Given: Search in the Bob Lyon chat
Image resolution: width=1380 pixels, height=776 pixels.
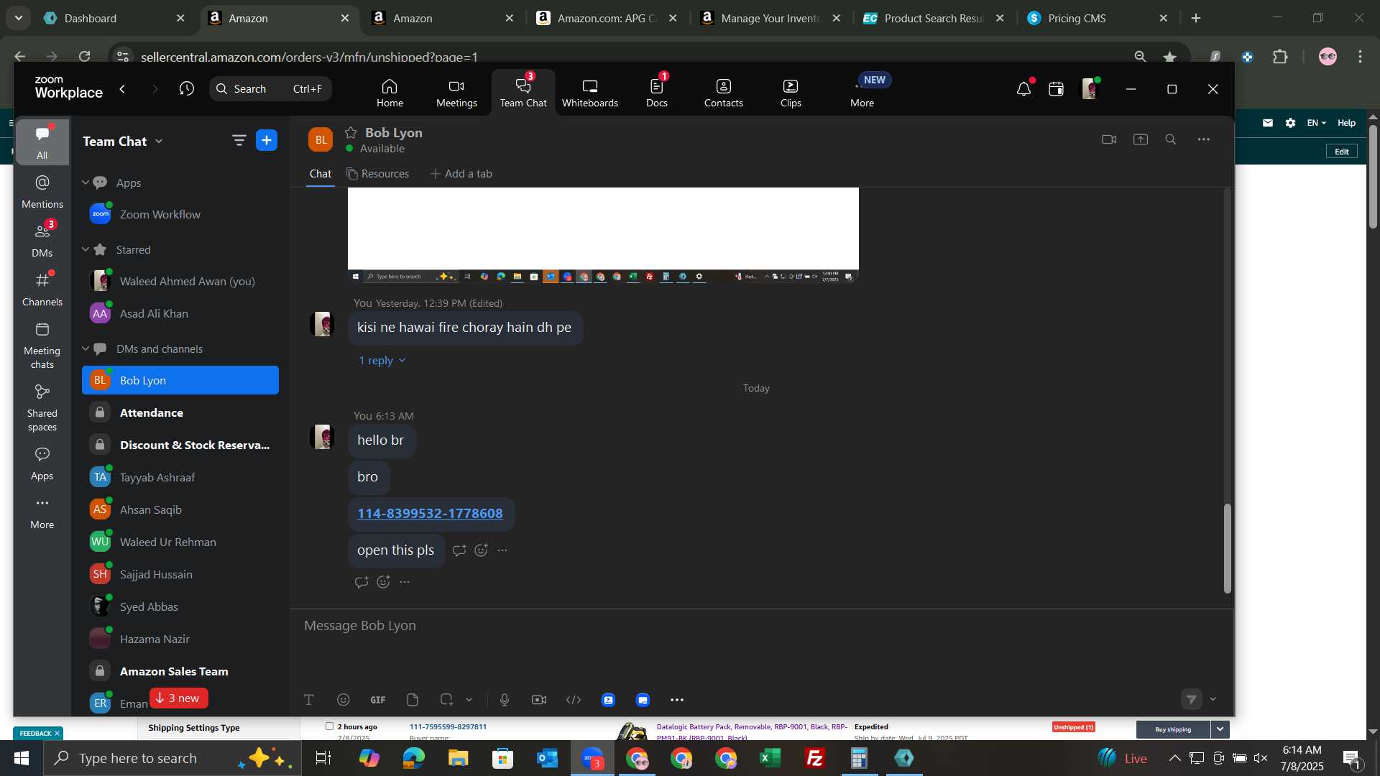Looking at the screenshot, I should click(1171, 139).
